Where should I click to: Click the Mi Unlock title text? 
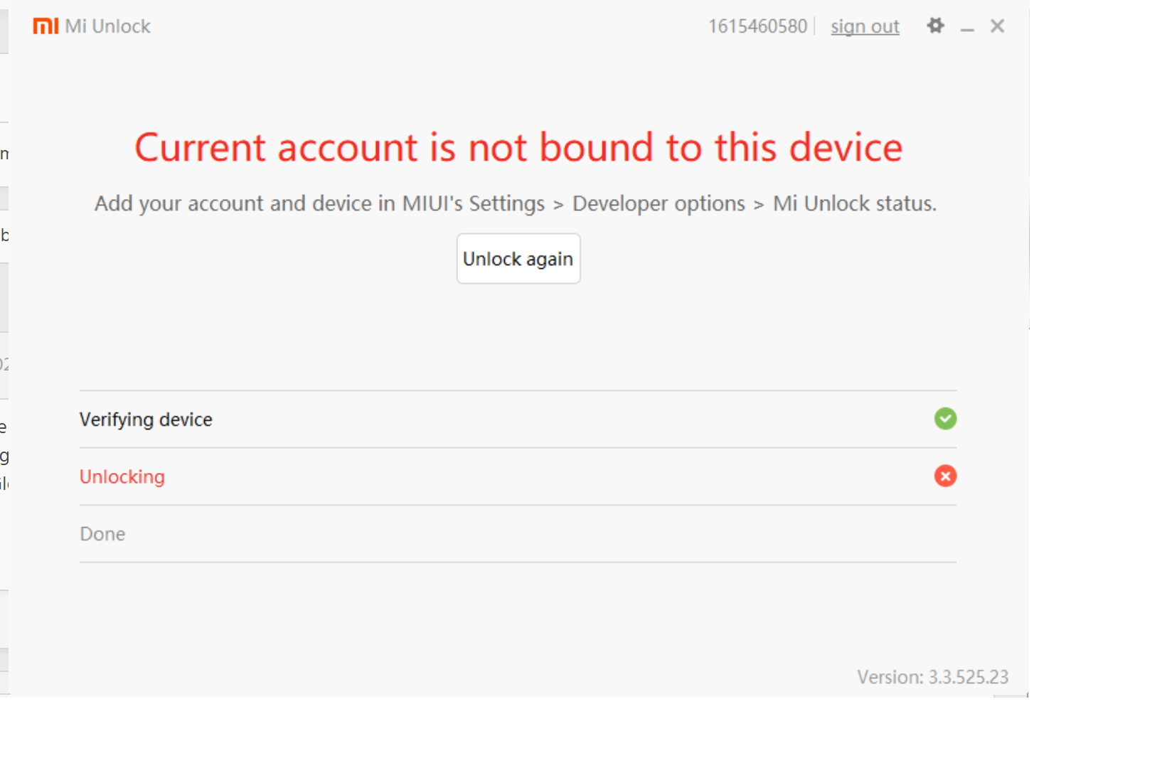107,27
